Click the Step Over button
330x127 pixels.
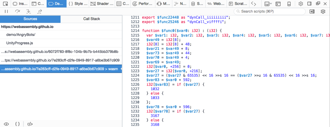click(x=17, y=12)
